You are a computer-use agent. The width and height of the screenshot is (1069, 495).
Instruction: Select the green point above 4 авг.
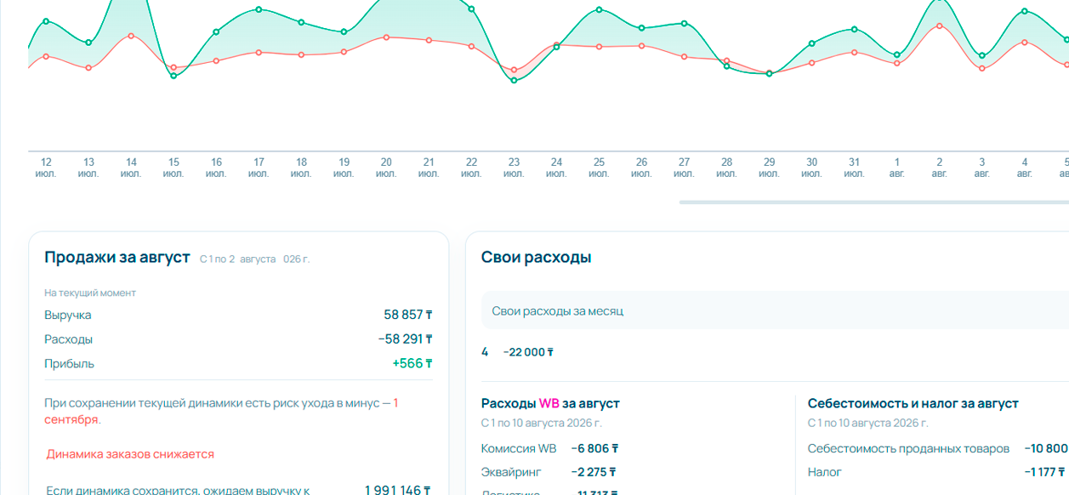click(1024, 11)
